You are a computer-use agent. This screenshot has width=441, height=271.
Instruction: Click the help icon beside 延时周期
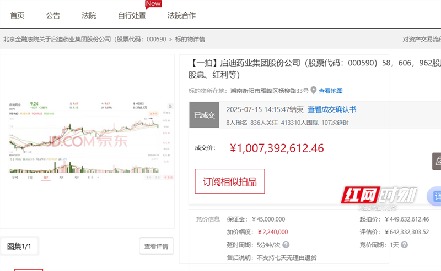286,245
